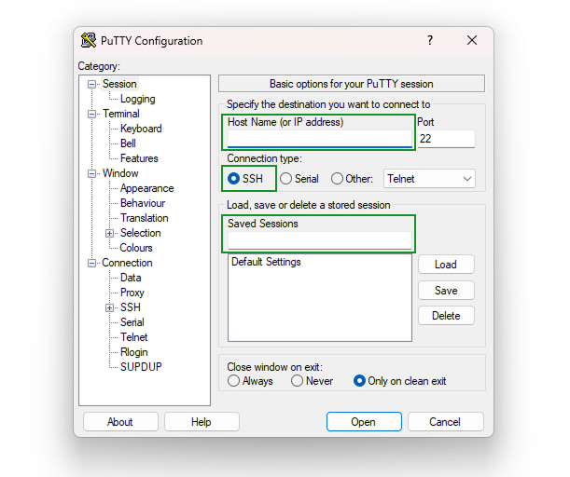
Task: Go to the Proxy settings category
Action: (132, 293)
